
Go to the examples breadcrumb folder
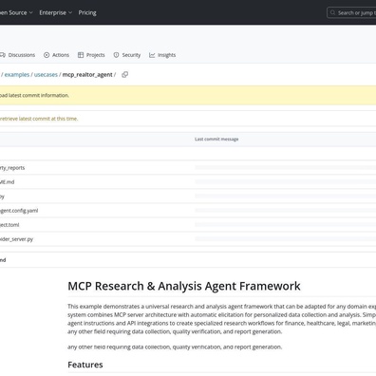(x=17, y=75)
